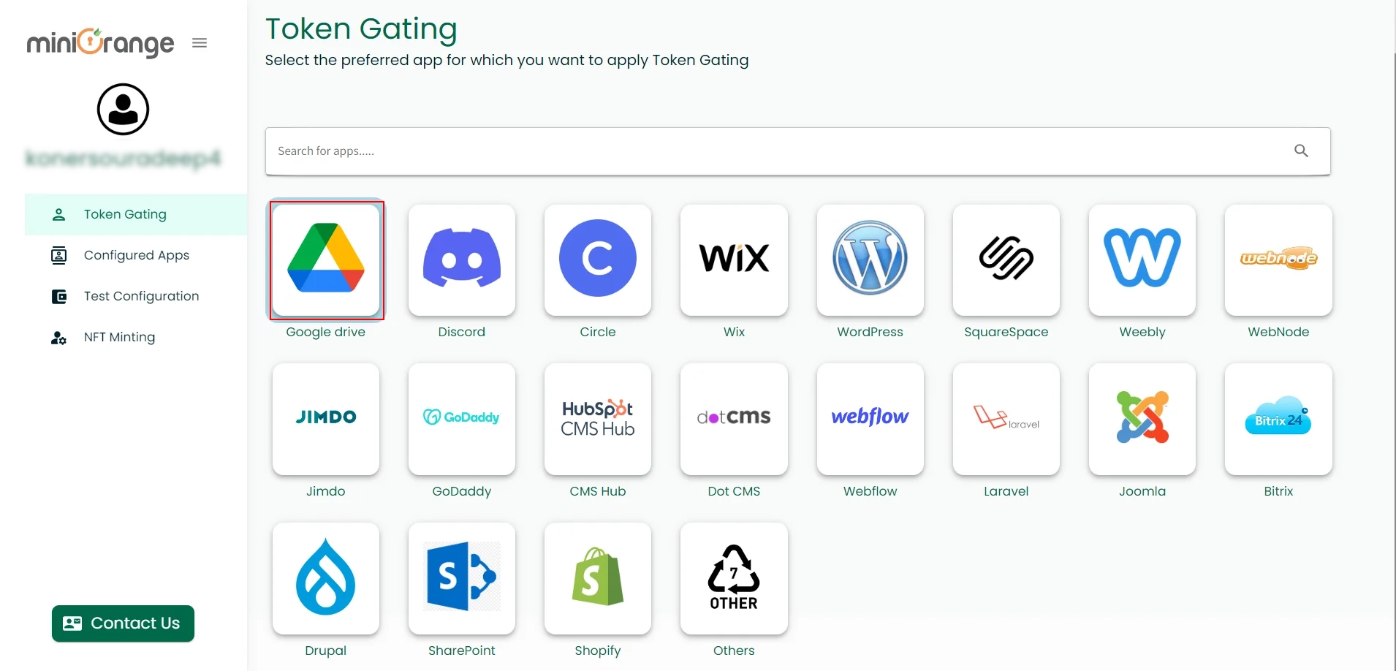The image size is (1396, 671).
Task: Click the Shopify label text
Action: [598, 651]
